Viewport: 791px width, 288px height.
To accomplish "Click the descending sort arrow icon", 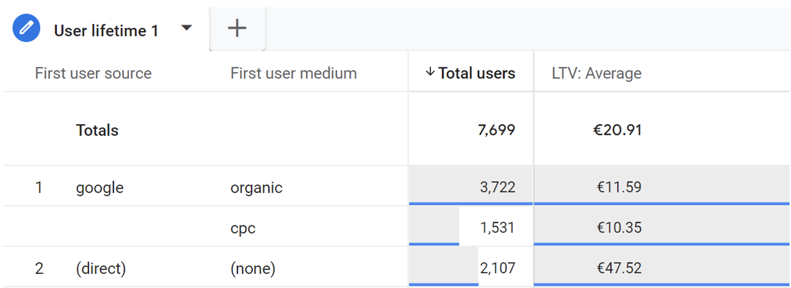I will tap(430, 72).
